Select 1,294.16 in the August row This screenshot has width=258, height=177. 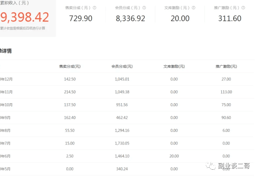tap(122, 131)
